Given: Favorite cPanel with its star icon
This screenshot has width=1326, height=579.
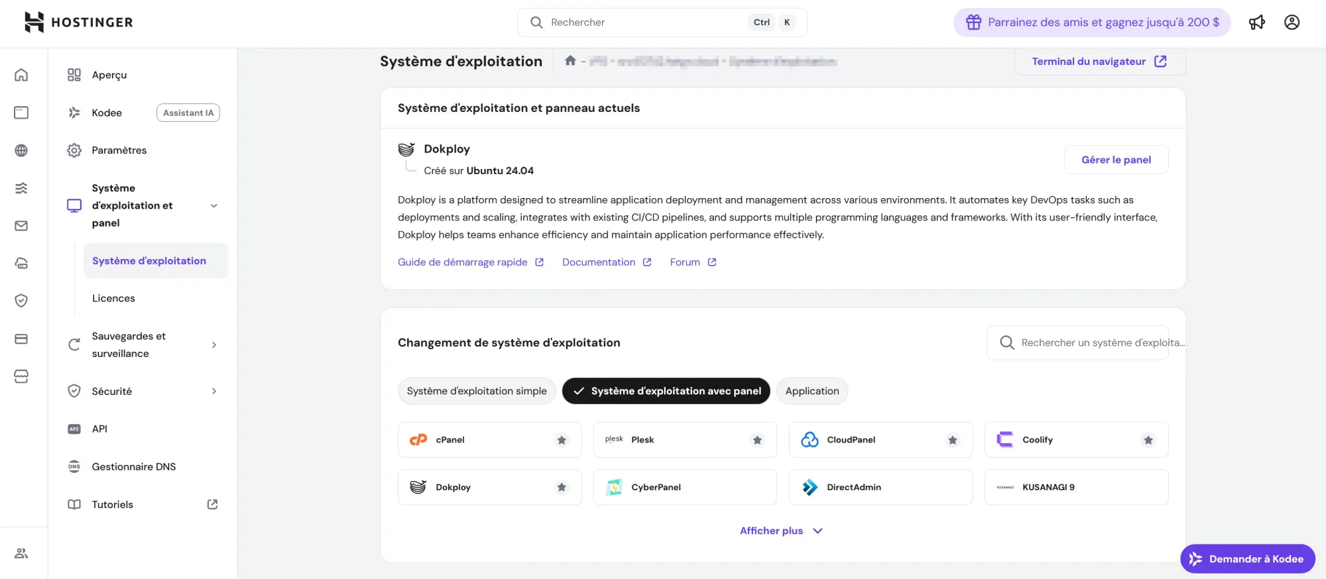Looking at the screenshot, I should coord(562,440).
